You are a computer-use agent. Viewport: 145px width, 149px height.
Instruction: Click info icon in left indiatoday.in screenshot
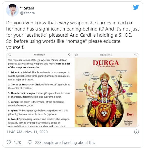coord(10,55)
